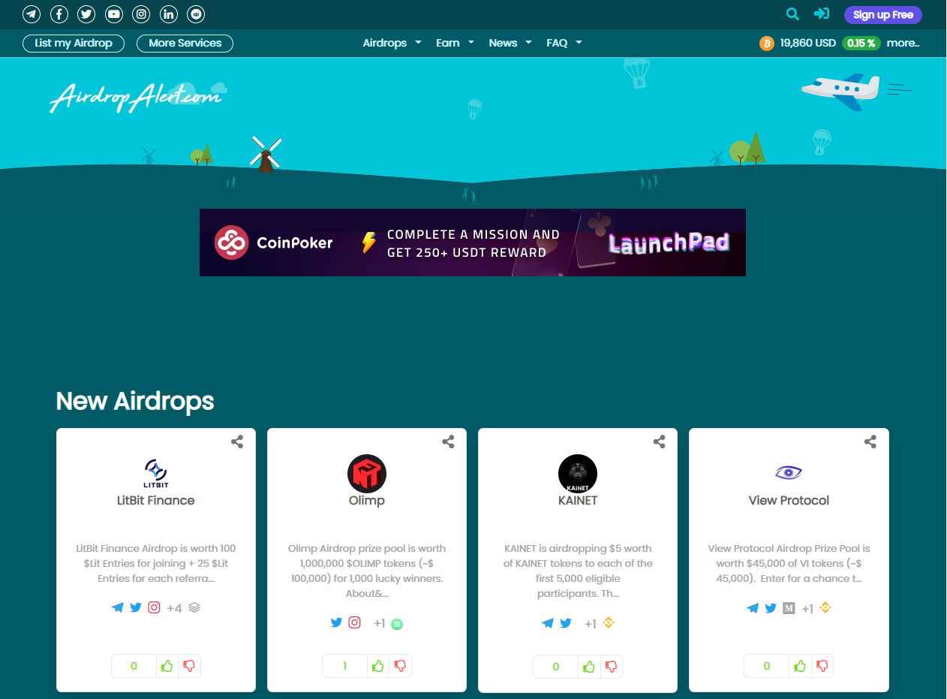Open the search magnifier icon
Viewport: 947px width, 699px height.
tap(792, 14)
